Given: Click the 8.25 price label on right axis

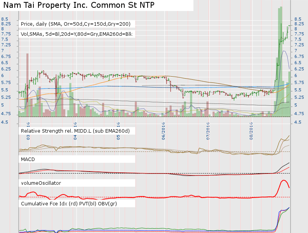Looking at the screenshot, I should click(x=299, y=24).
